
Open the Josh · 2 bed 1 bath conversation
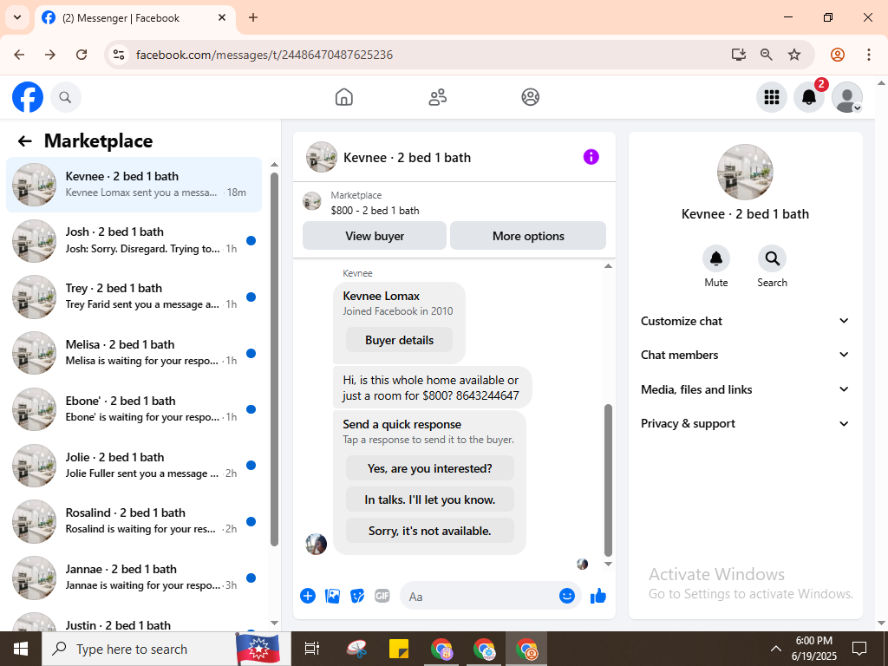pyautogui.click(x=134, y=241)
